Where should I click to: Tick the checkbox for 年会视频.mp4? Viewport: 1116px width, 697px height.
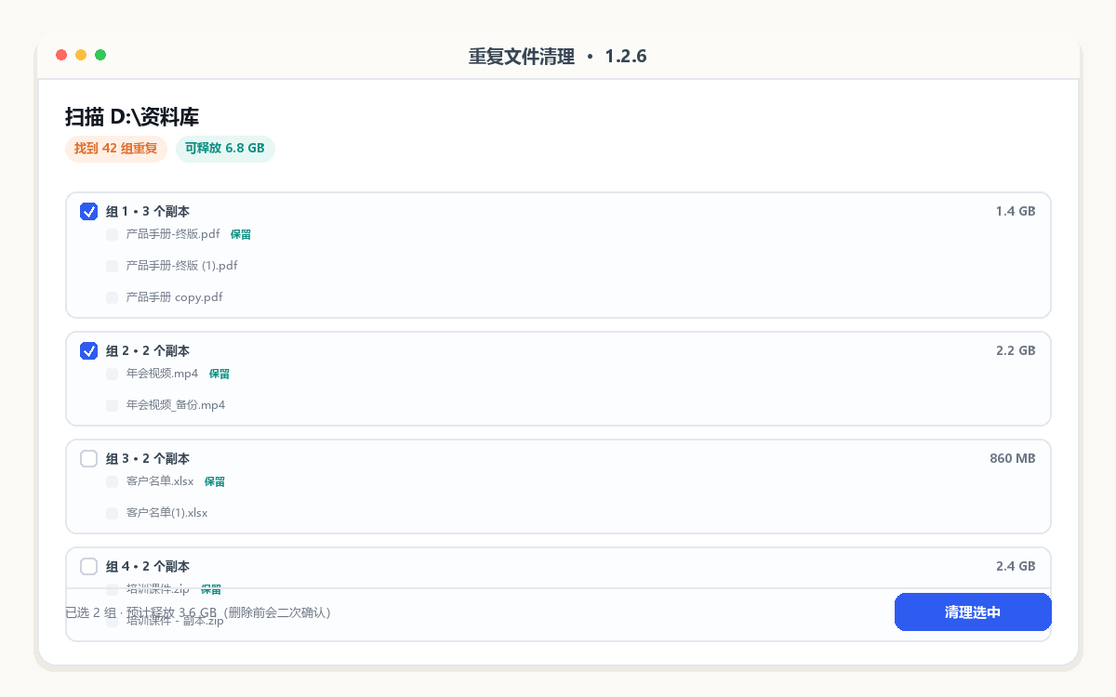pyautogui.click(x=113, y=374)
